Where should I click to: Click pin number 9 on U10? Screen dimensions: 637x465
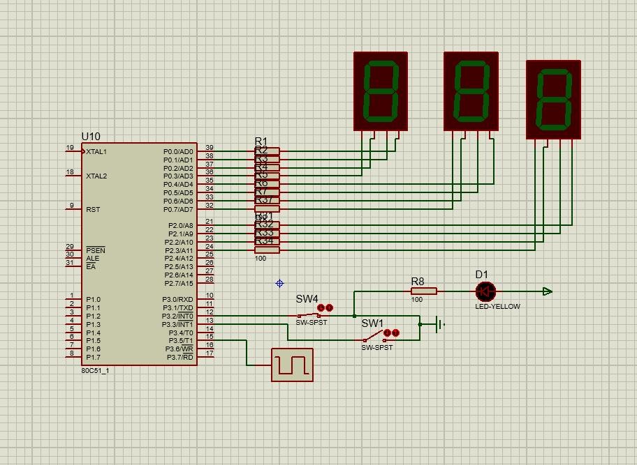(72, 206)
